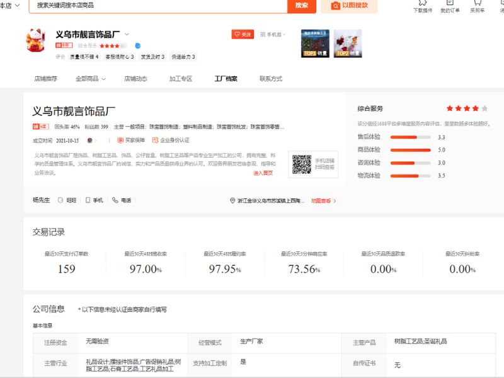Viewport: 504px width, 378px height.
Task: Open 采购车 shopping cart icon
Action: [478, 6]
